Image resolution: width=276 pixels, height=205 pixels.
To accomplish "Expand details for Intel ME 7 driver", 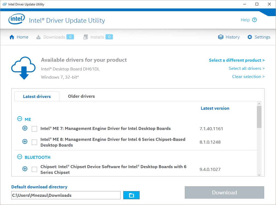I will tap(25, 128).
